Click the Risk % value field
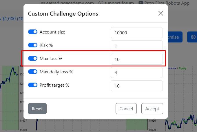Image resolution: width=197 pixels, height=132 pixels. point(137,46)
